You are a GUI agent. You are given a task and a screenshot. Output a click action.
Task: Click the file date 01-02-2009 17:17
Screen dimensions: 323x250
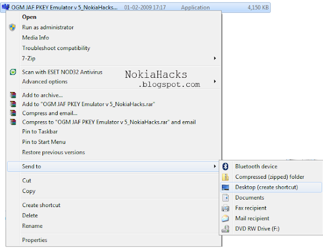pos(145,8)
